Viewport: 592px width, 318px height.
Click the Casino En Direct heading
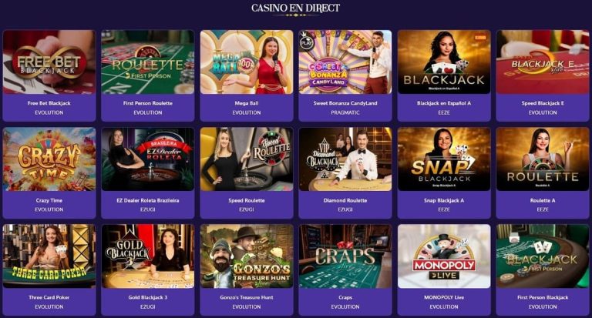pos(296,8)
